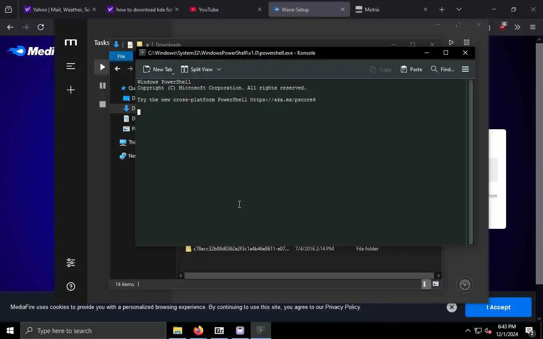Click the Copy button in Konsole toolbar
The height and width of the screenshot is (339, 543).
(381, 69)
